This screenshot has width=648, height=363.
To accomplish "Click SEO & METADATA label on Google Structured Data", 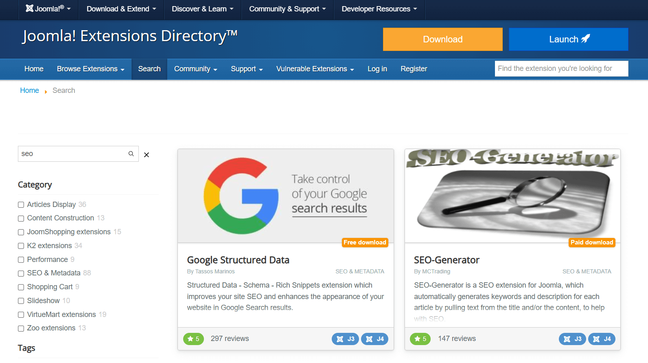I will [x=360, y=271].
